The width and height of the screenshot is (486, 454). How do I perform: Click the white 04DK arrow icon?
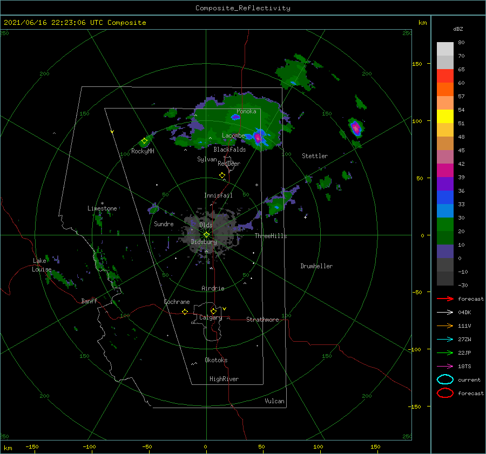click(445, 313)
